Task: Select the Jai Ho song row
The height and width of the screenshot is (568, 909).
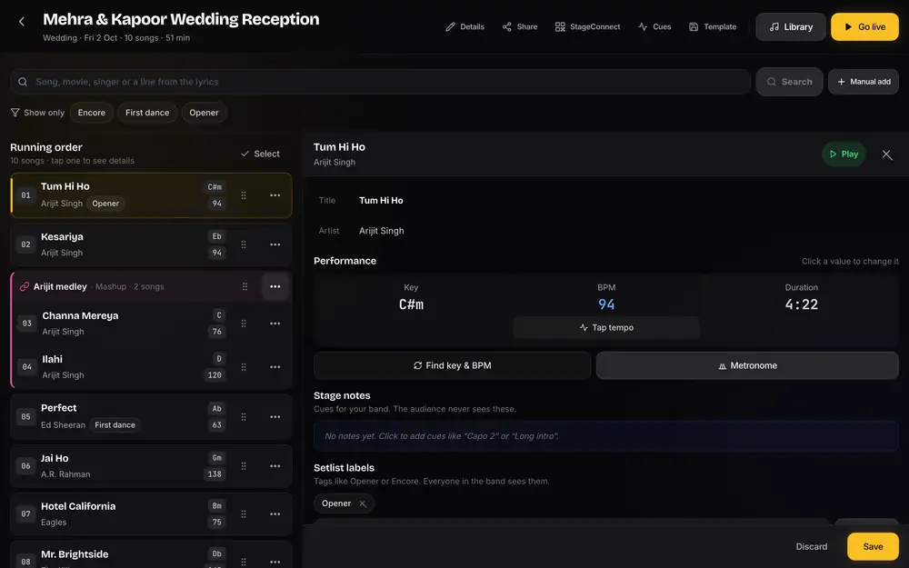Action: tap(151, 466)
